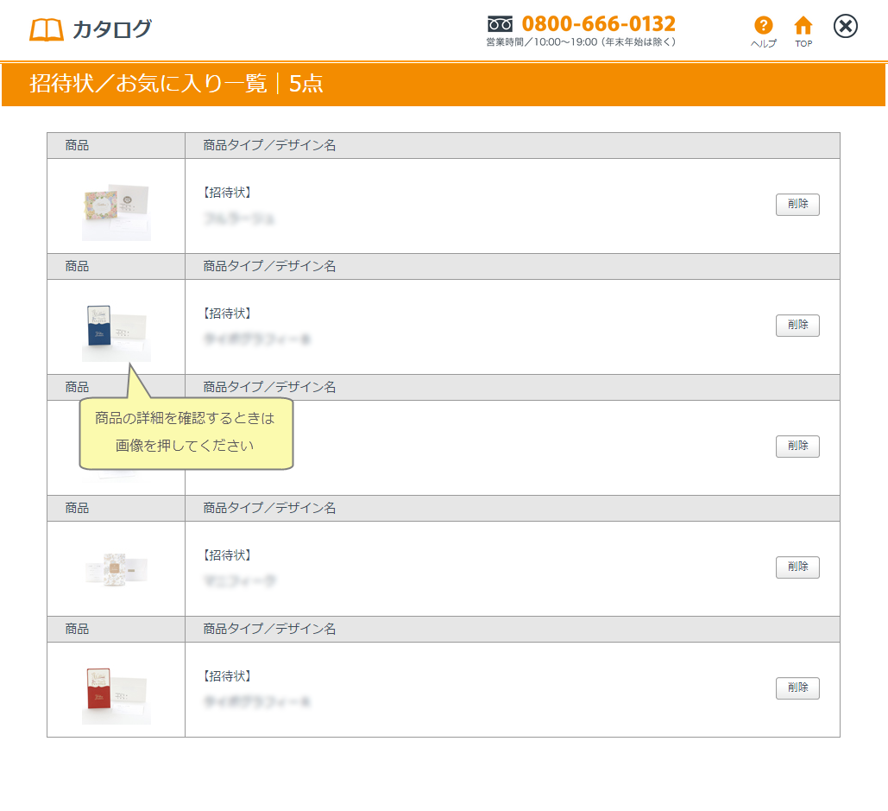The width and height of the screenshot is (888, 811).
Task: Go to TOP via home icon
Action: click(x=803, y=27)
